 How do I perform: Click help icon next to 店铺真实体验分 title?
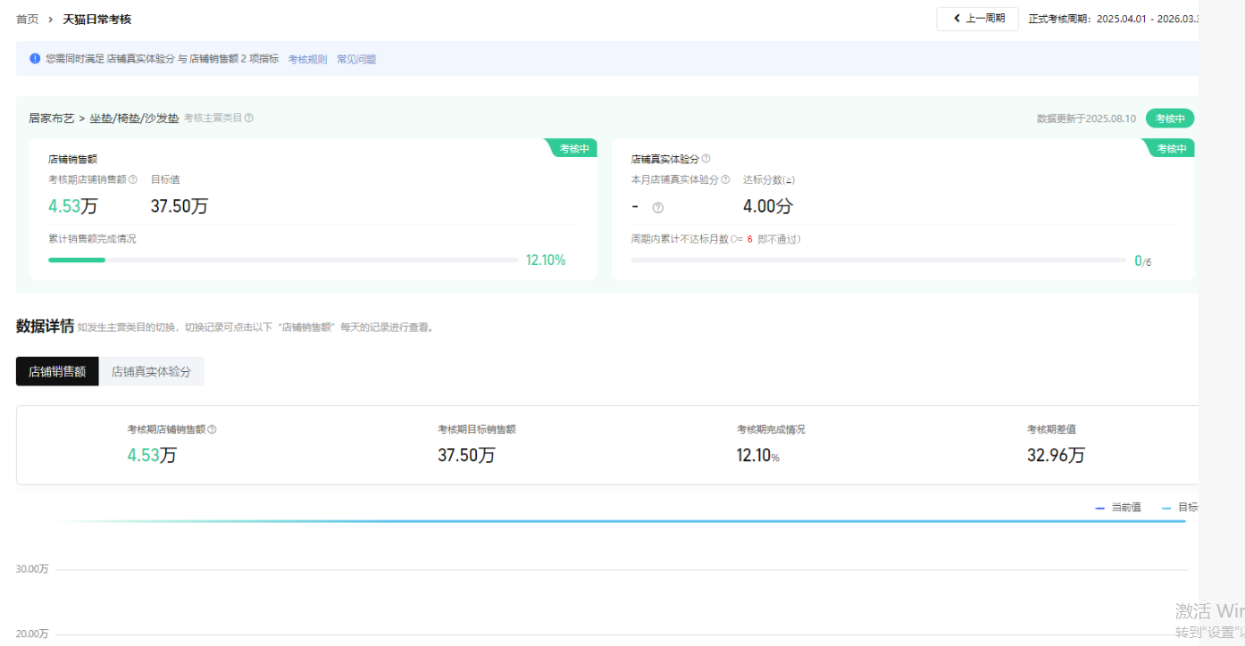tap(706, 159)
